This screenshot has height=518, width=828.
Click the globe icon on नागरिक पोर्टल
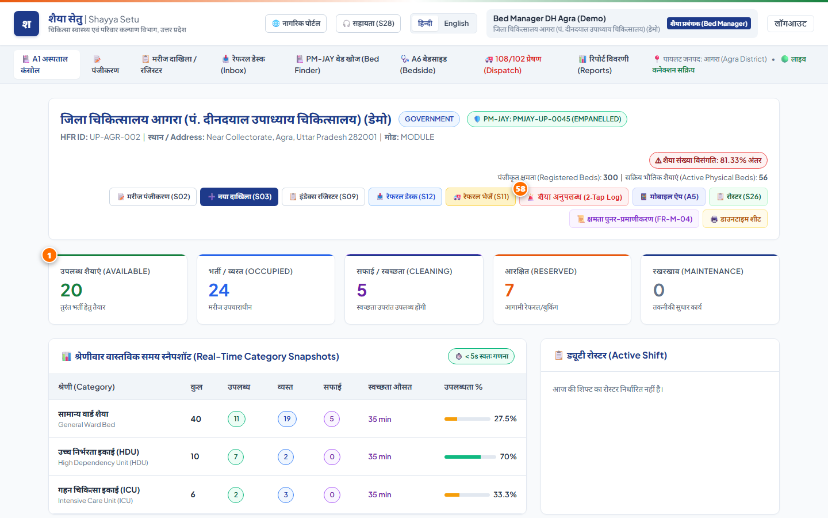click(276, 24)
